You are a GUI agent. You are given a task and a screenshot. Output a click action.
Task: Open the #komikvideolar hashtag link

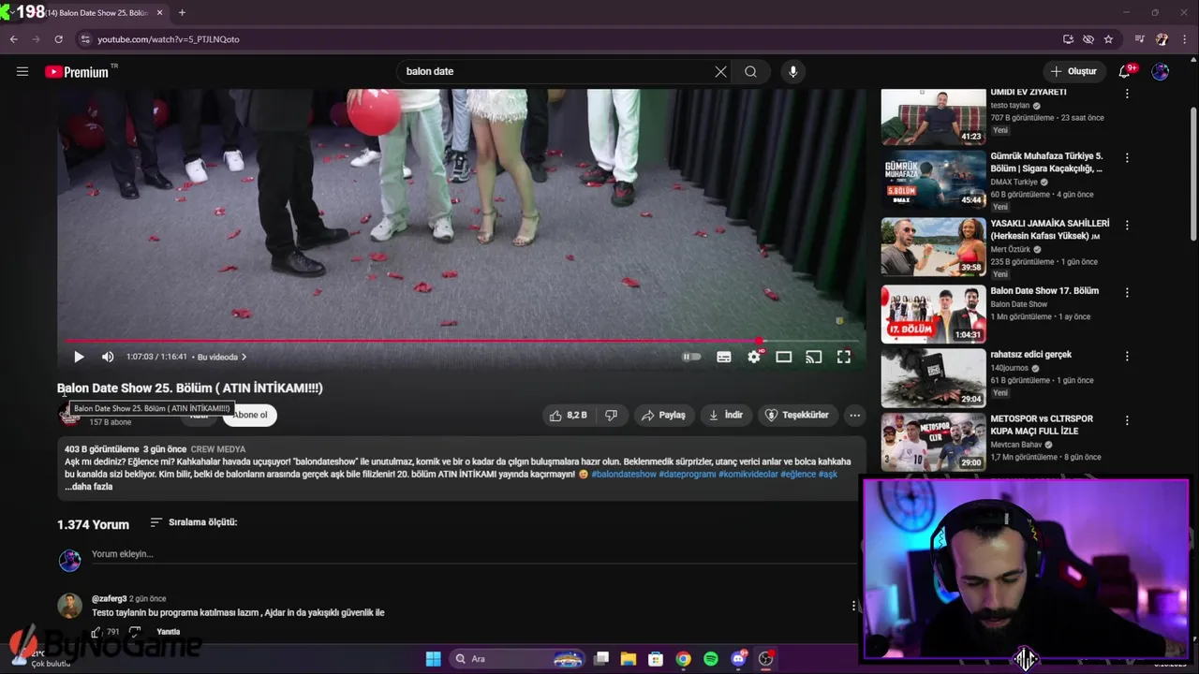coord(748,475)
